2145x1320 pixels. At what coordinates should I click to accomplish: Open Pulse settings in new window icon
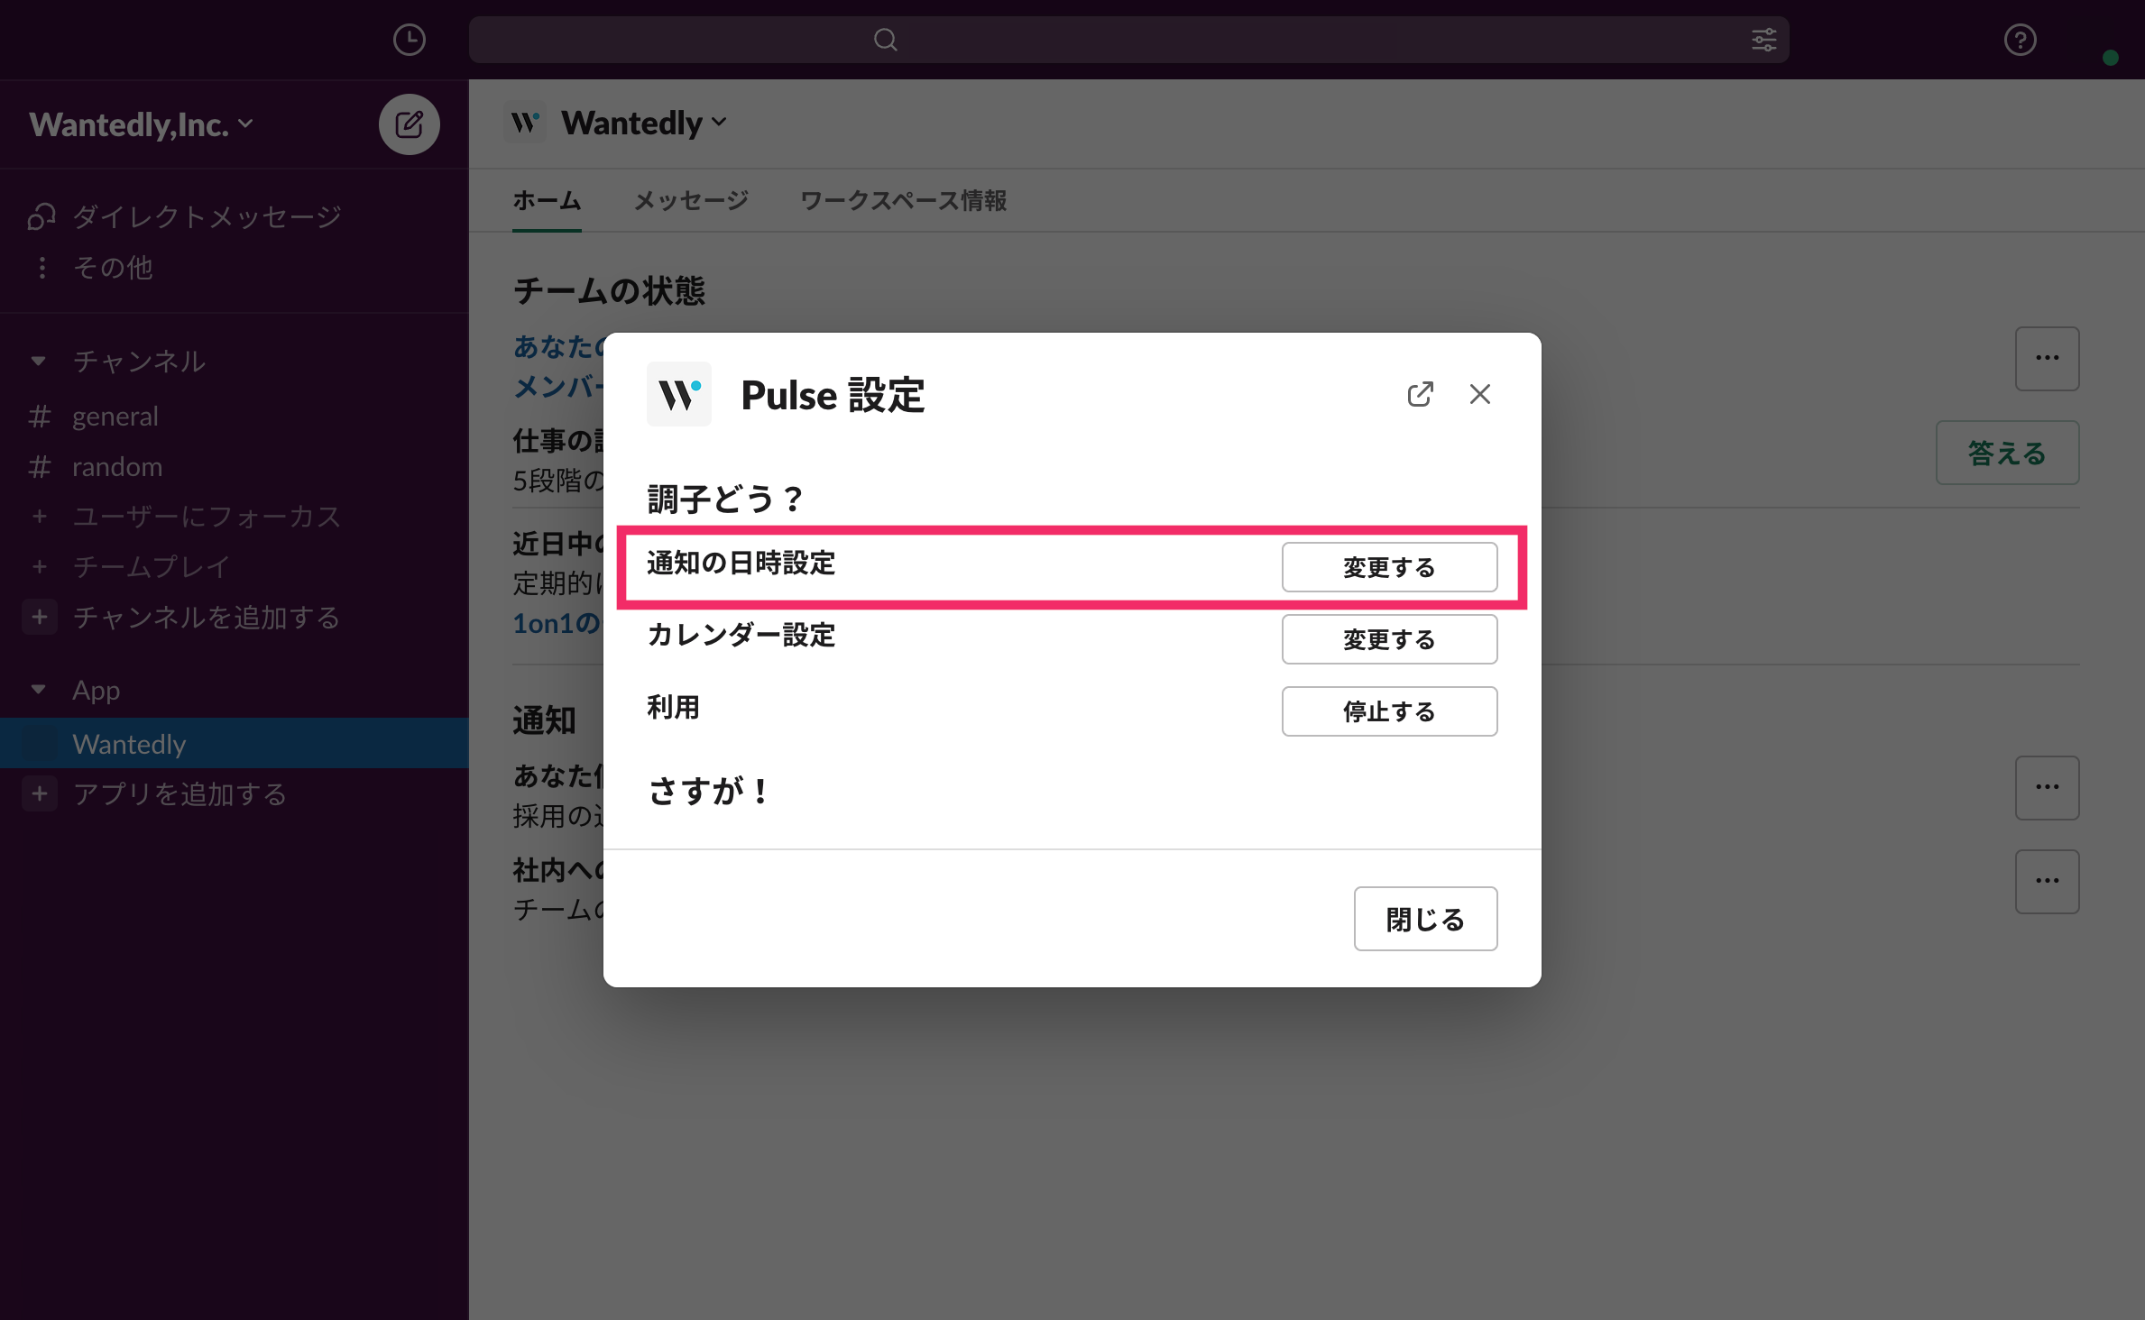(1420, 394)
